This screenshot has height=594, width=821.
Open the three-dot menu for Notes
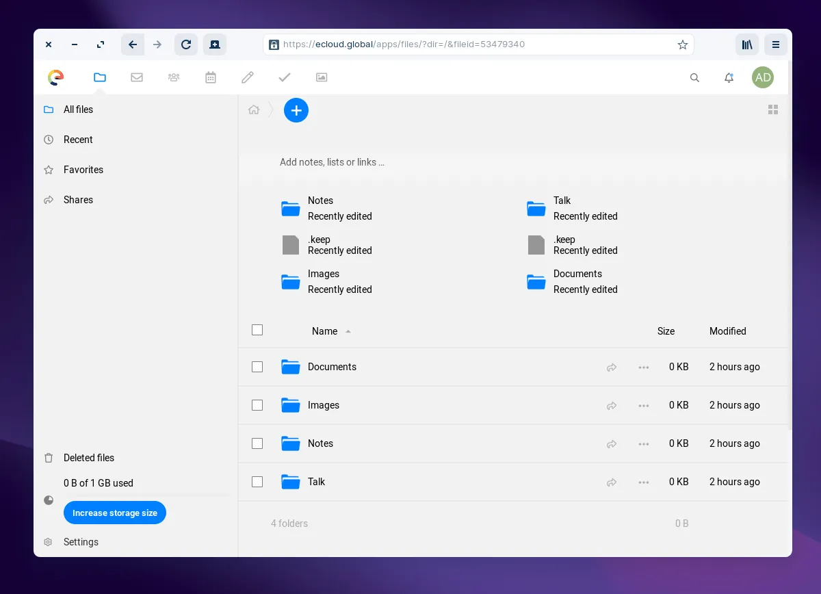pyautogui.click(x=644, y=444)
